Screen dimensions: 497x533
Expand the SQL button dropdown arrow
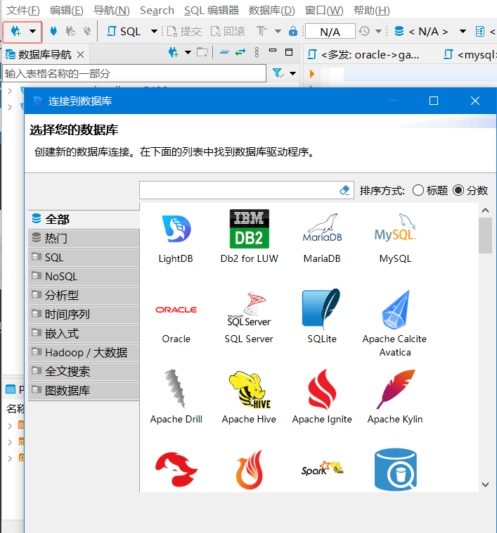coord(154,31)
